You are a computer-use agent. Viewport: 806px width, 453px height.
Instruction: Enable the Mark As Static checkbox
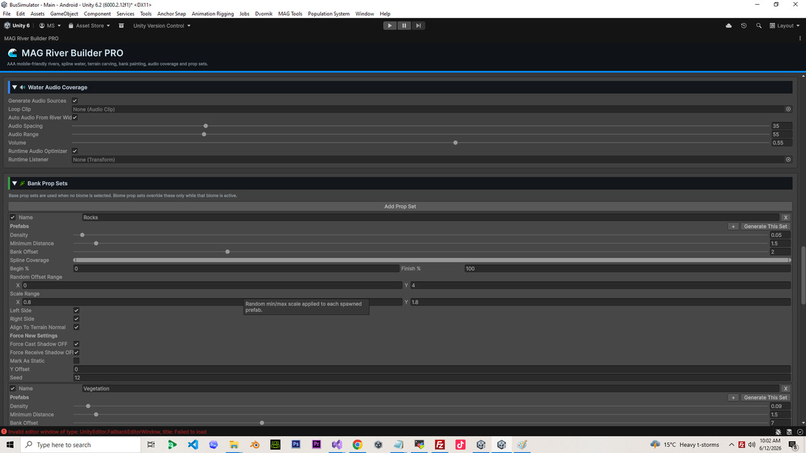point(76,361)
